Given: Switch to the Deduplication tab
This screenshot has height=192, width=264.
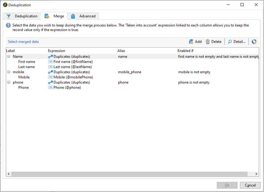Looking at the screenshot, I should (x=22, y=16).
